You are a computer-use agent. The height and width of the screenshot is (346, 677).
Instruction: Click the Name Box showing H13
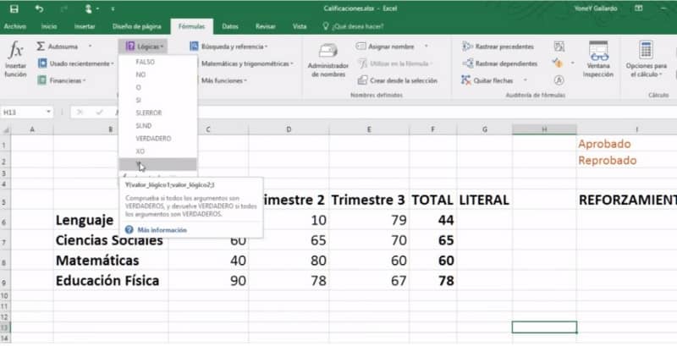23,113
